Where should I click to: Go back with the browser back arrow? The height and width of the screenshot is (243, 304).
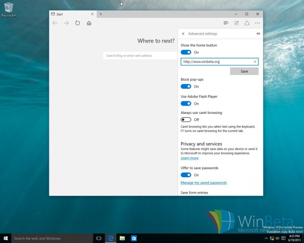click(55, 23)
